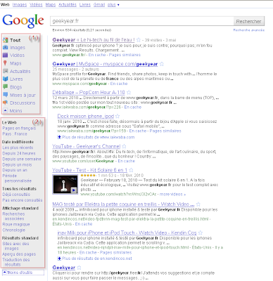Open Déballage PopCorn Hour A-110 result
This screenshot has height=281, width=273.
tap(89, 92)
